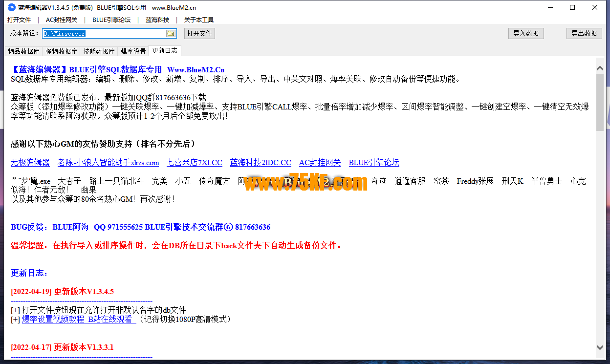Click the 导出数据 button
Viewport: 610px width, 364px height.
coord(585,33)
